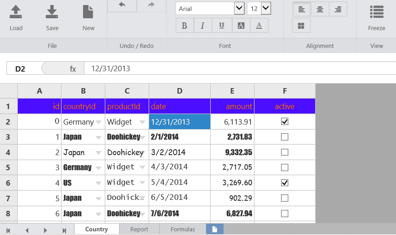Expand the Germany dropdown in row 2
This screenshot has height=235, width=396.
[x=99, y=122]
